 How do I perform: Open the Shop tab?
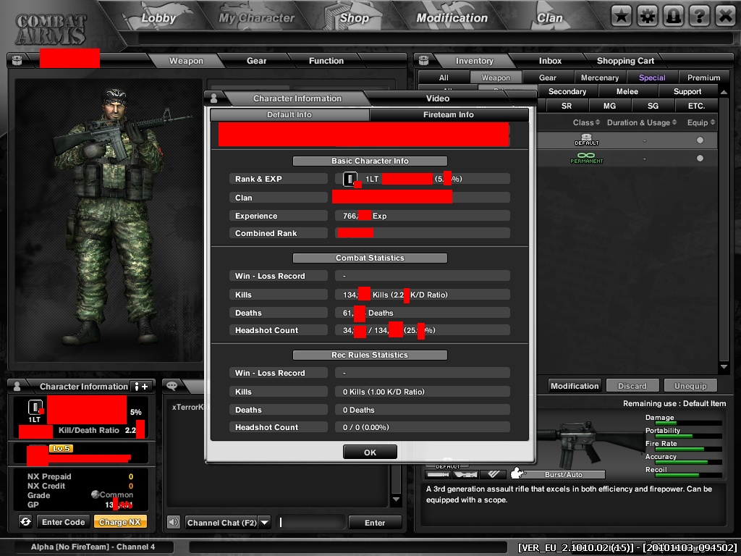pos(354,18)
